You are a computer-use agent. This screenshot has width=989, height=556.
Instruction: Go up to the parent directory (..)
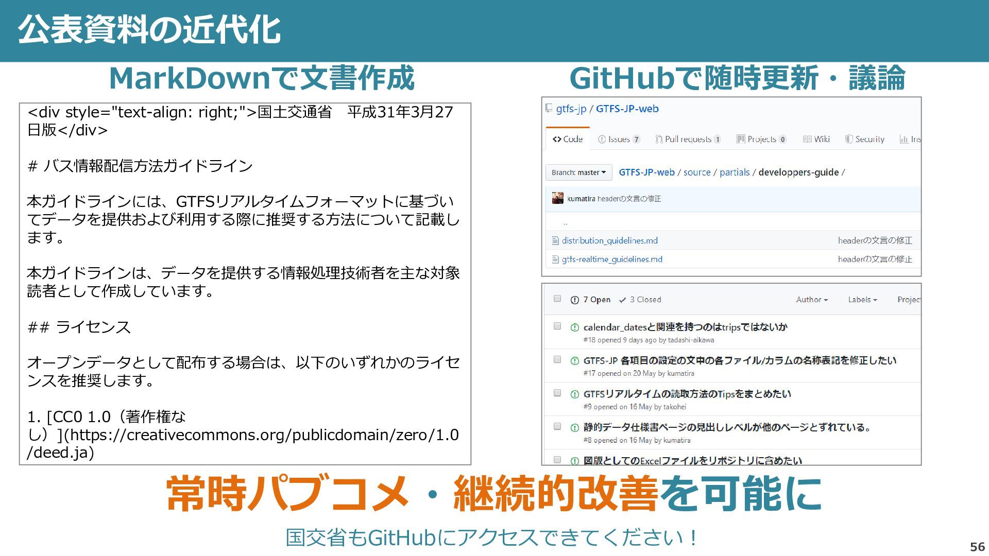click(x=565, y=222)
